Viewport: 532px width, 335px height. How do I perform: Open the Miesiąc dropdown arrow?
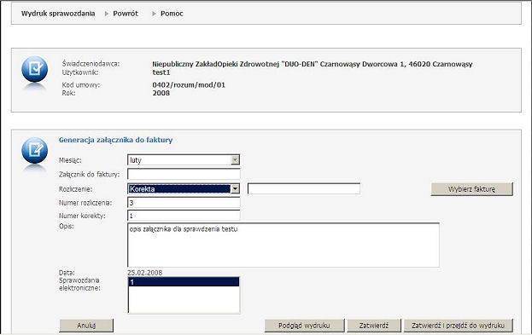click(x=235, y=160)
